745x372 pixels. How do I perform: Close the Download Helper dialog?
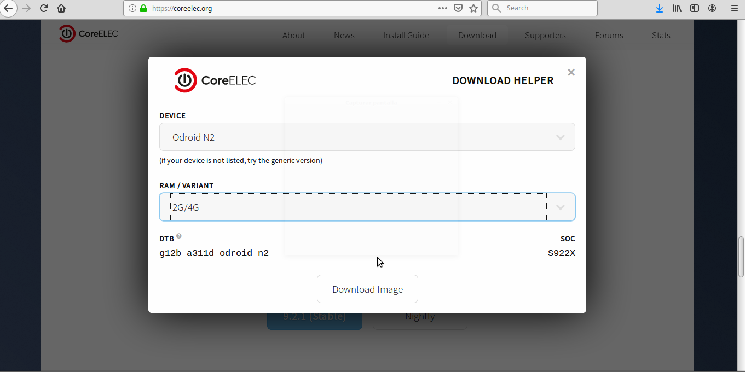[x=571, y=72]
